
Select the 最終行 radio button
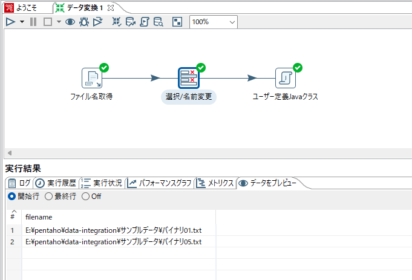49,197
